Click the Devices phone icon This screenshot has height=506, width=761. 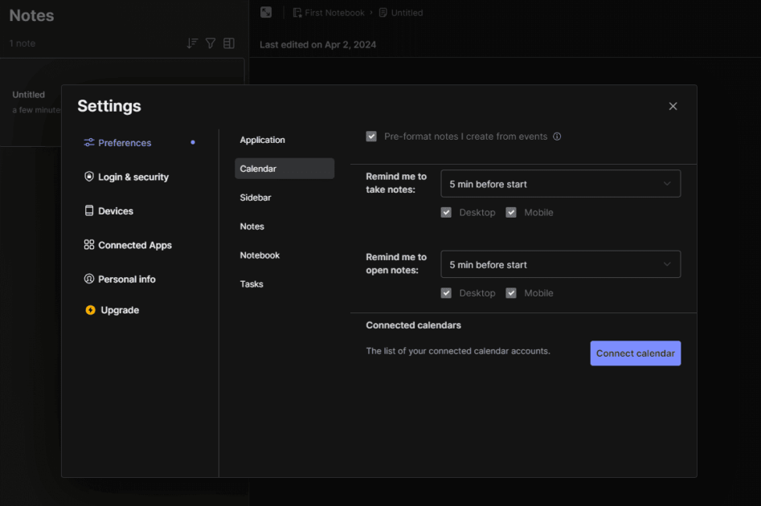point(89,210)
